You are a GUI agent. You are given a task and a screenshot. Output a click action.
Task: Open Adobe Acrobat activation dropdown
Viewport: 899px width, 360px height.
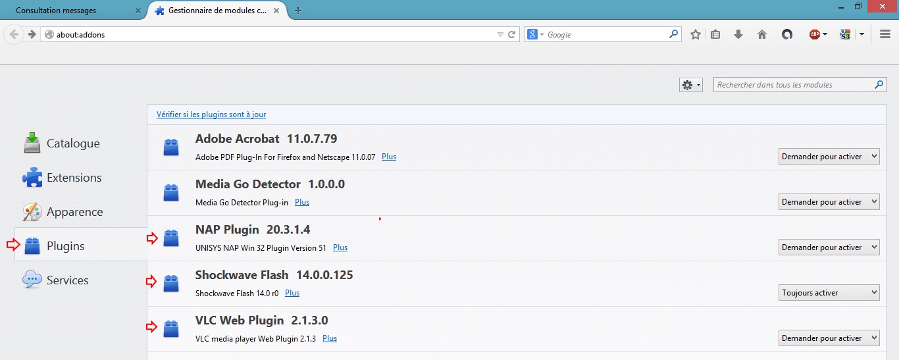coord(829,157)
